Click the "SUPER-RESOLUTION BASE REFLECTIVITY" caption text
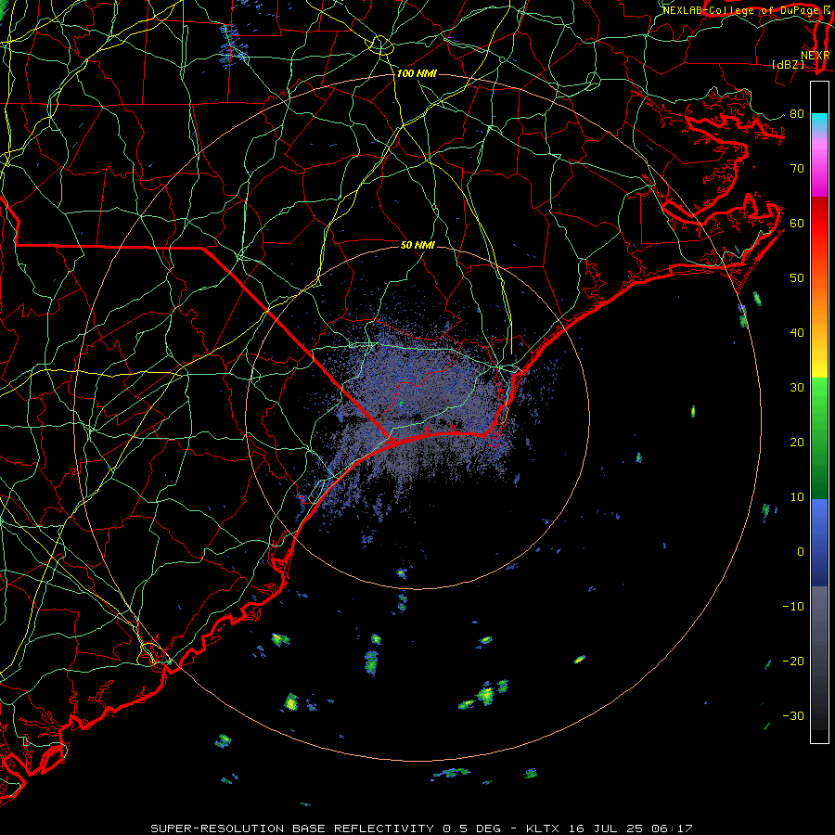 tap(292, 829)
